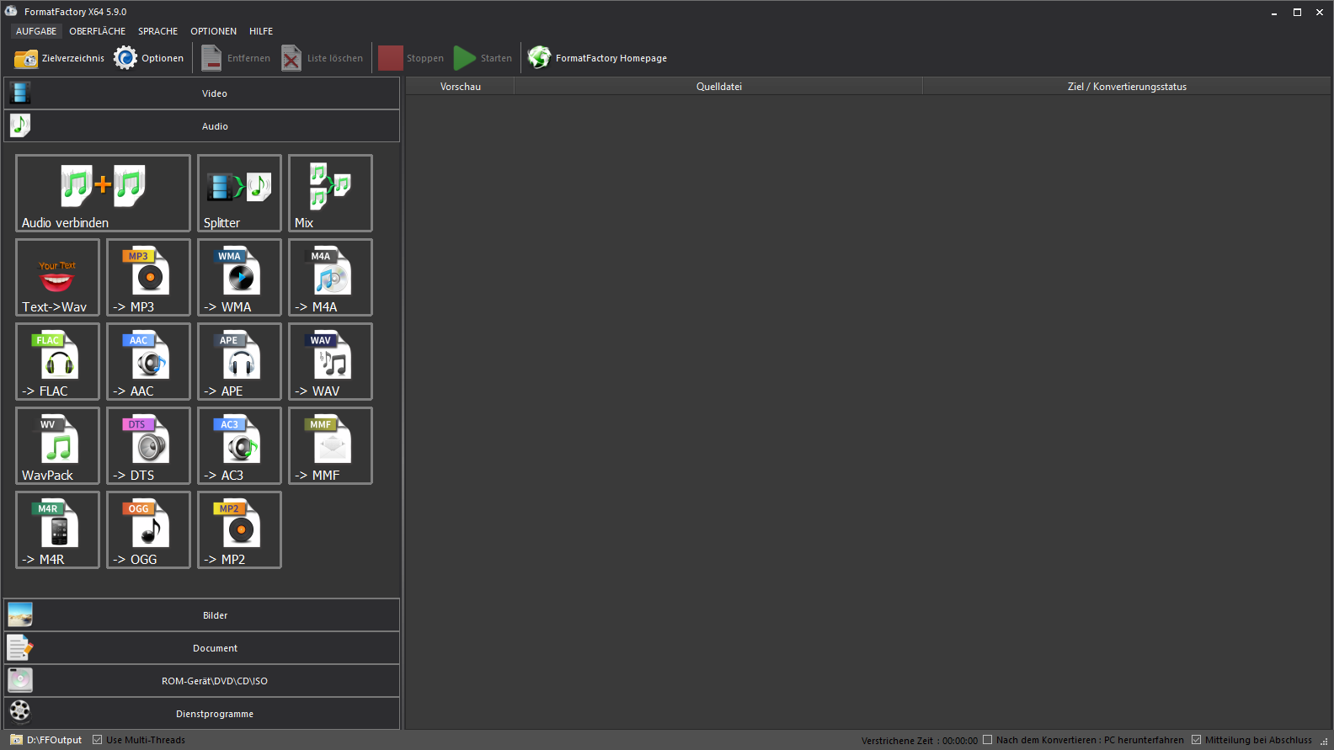Screen dimensions: 1334x750
Task: Choose the -> WMA conversion
Action: [x=239, y=277]
